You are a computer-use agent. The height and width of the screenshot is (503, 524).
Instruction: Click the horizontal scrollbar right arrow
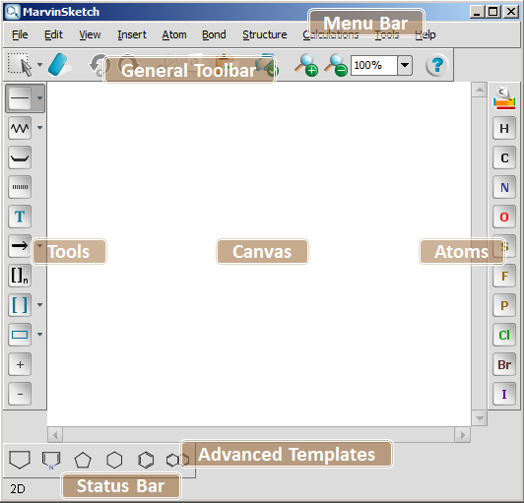coord(463,435)
